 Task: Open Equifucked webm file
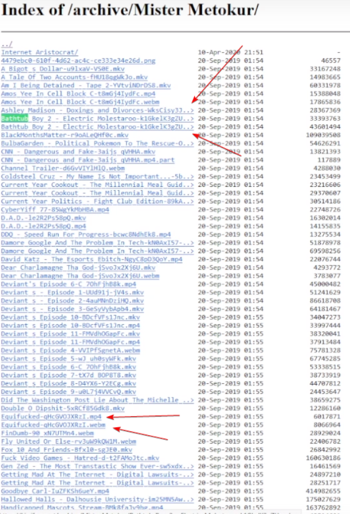pos(53,425)
